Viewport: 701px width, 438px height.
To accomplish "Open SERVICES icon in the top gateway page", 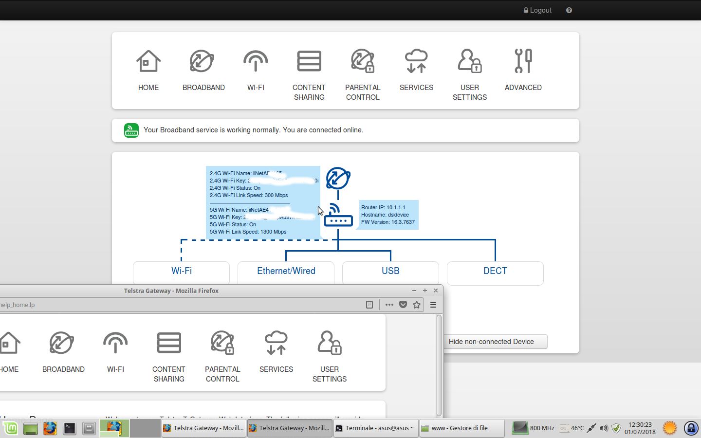I will [x=416, y=62].
